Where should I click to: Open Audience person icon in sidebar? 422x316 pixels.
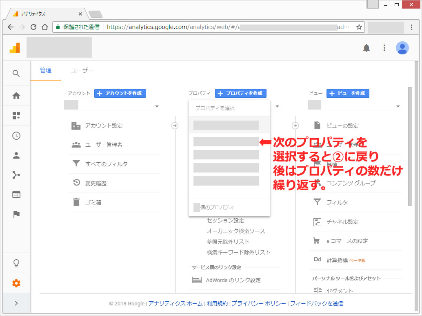click(16, 155)
